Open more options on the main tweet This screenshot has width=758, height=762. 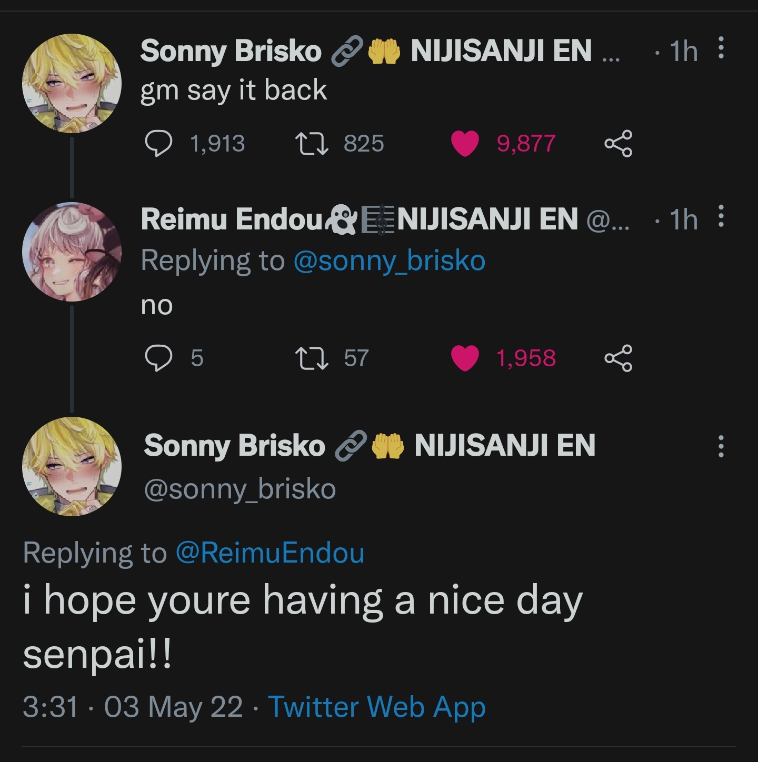pos(721,446)
